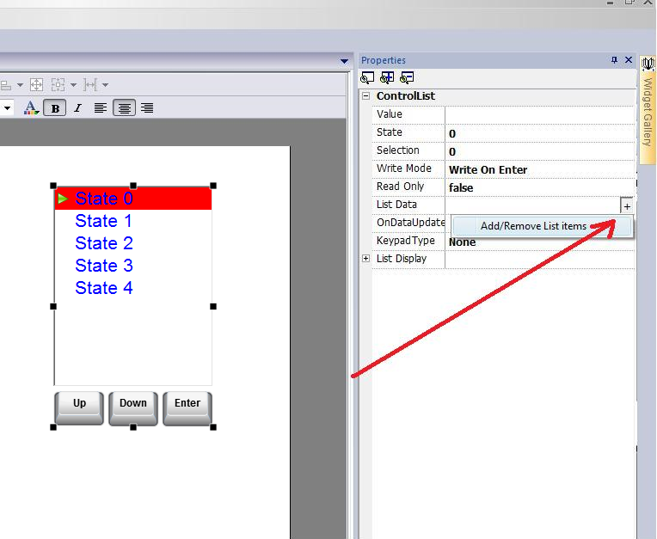The height and width of the screenshot is (539, 657).
Task: Click the plus button in List Data row
Action: point(627,205)
